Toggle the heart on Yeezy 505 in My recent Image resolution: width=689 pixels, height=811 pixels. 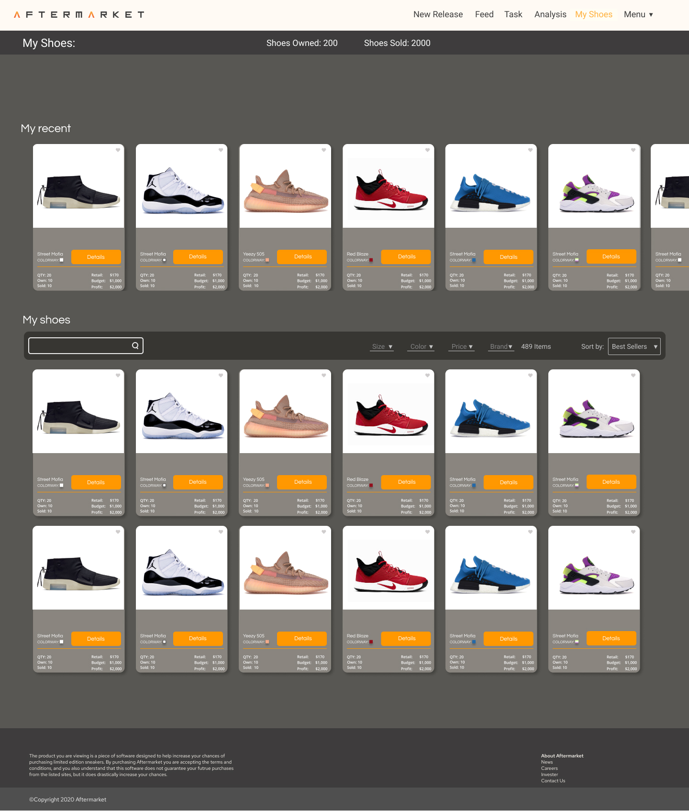(x=324, y=150)
